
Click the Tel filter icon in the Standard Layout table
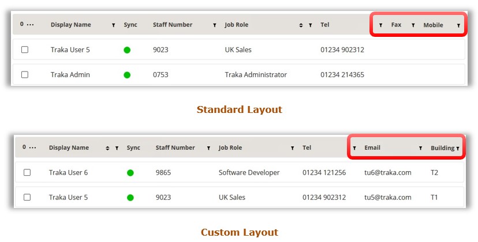(x=380, y=25)
